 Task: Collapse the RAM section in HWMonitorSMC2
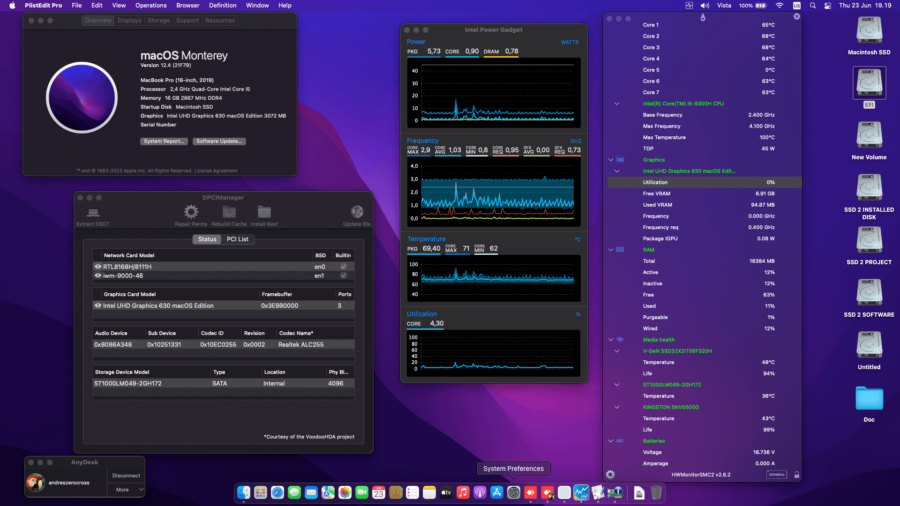[610, 250]
